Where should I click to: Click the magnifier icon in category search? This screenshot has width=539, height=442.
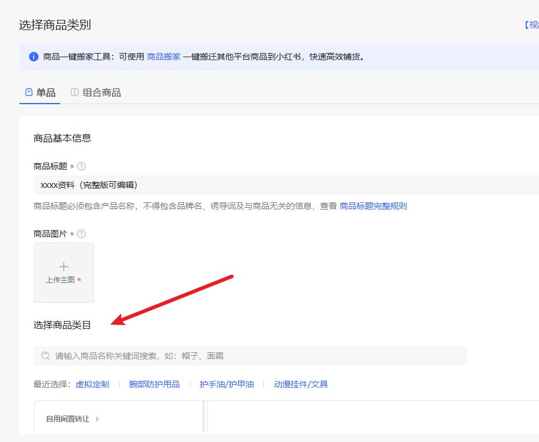(x=46, y=356)
